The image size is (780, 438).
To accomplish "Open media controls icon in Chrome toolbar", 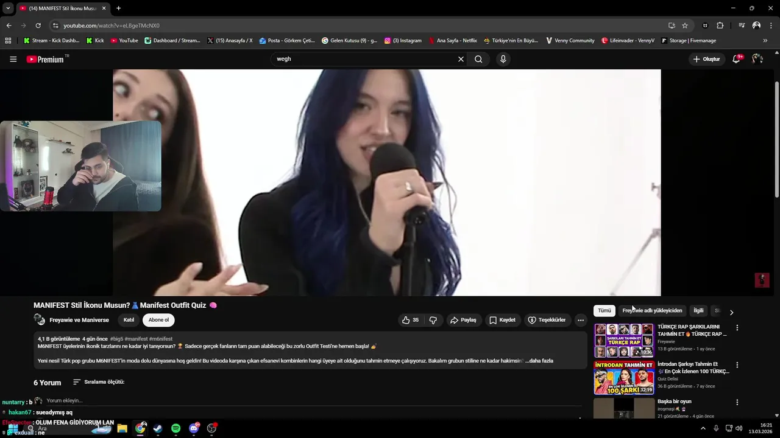I will (742, 26).
